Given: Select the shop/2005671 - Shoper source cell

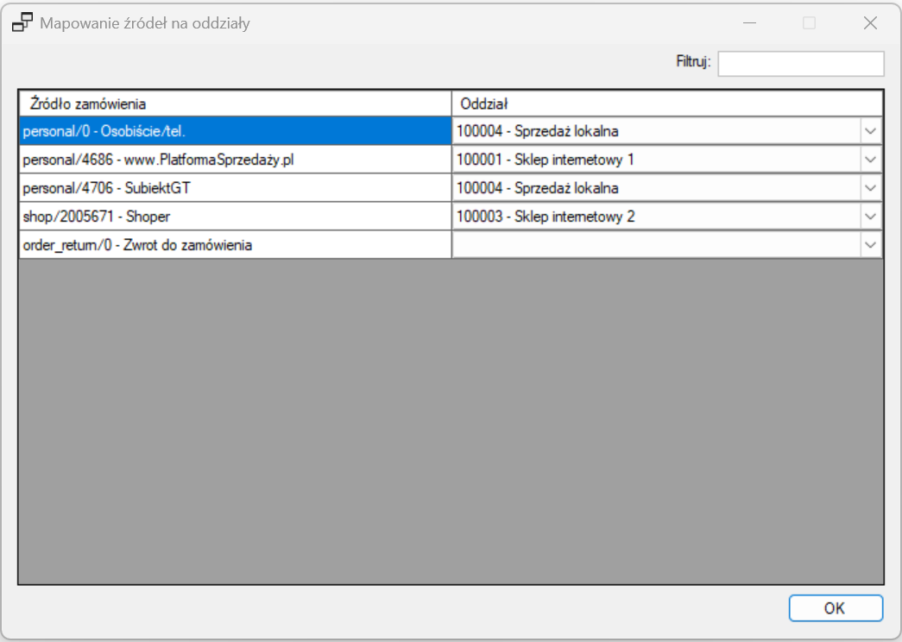Looking at the screenshot, I should 235,217.
